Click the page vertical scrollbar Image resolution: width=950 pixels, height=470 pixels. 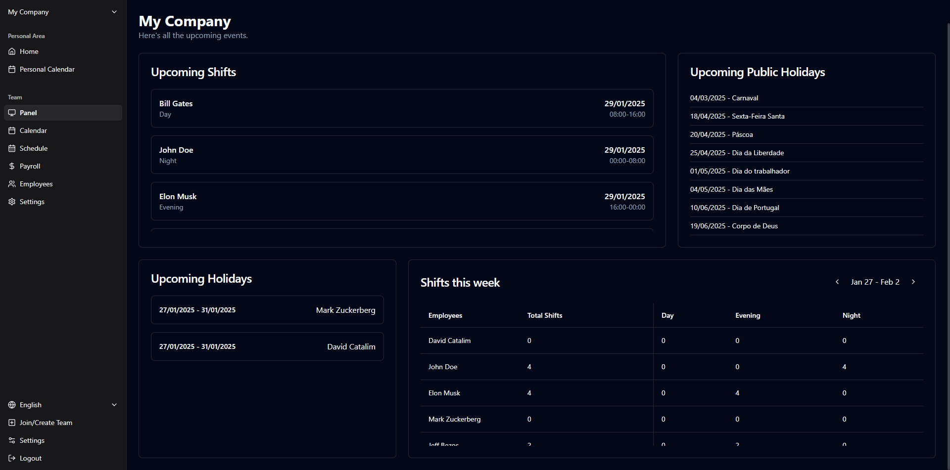948,198
